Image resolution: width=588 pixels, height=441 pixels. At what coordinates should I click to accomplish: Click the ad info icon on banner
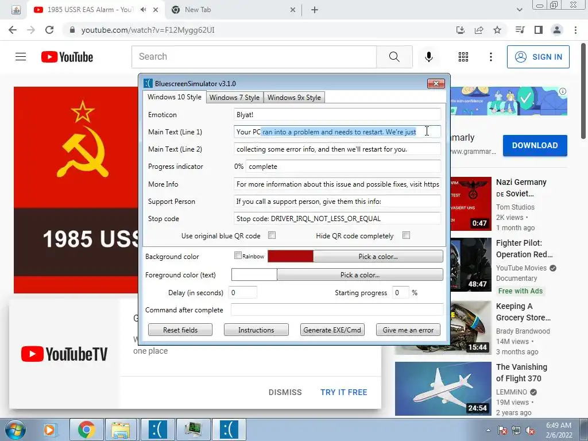point(563,91)
